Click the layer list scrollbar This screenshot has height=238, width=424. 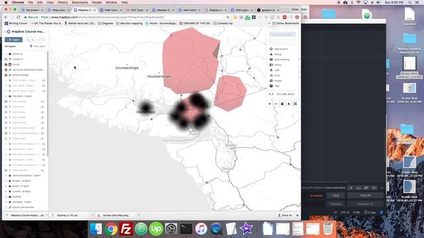tap(48, 104)
